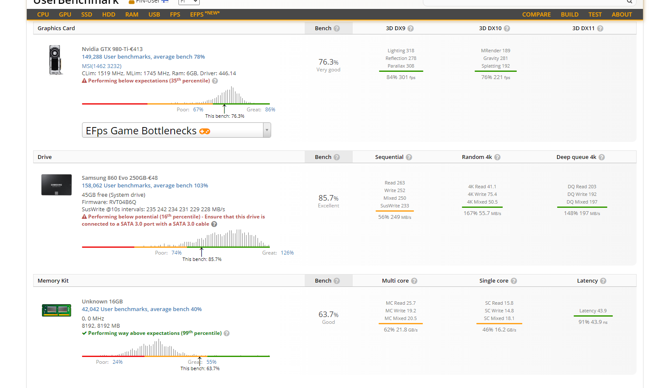The image size is (657, 388).
Task: Click the 63.7% Good bench score
Action: [x=328, y=317]
